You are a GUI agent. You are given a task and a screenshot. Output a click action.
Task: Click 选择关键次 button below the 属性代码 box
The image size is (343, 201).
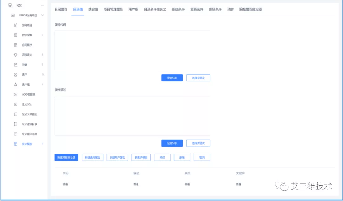pos(198,78)
